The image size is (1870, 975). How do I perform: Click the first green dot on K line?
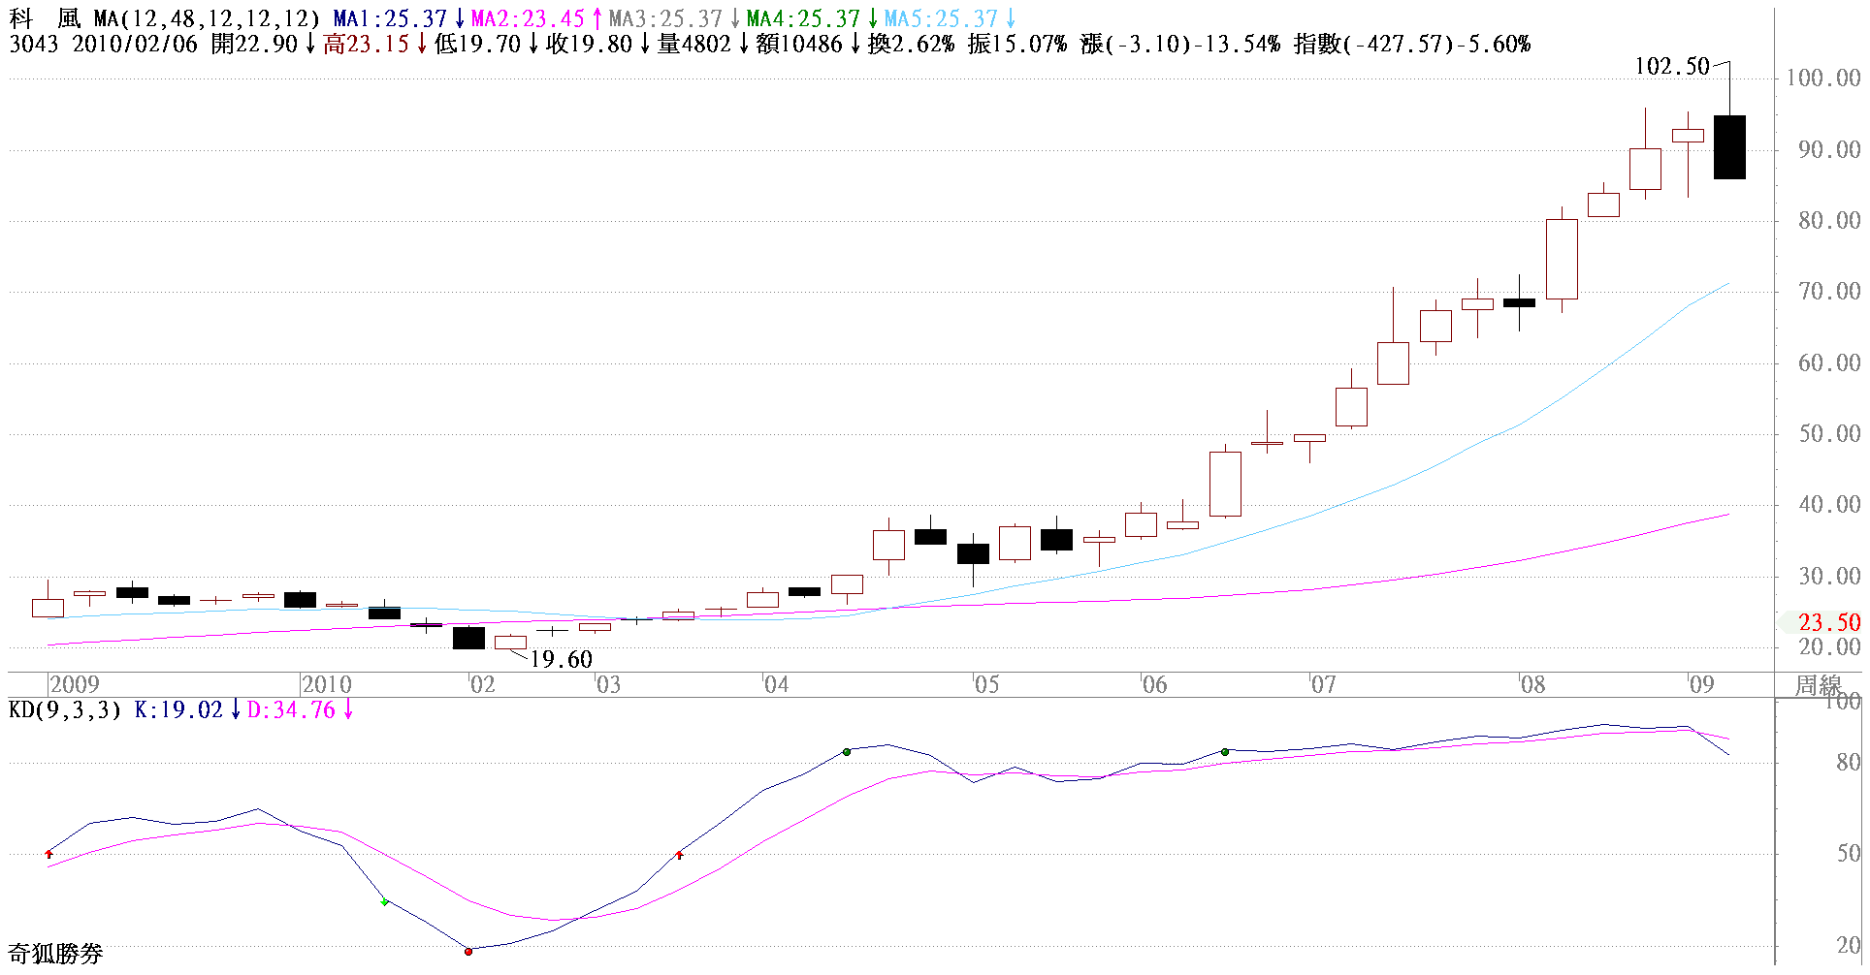click(847, 752)
